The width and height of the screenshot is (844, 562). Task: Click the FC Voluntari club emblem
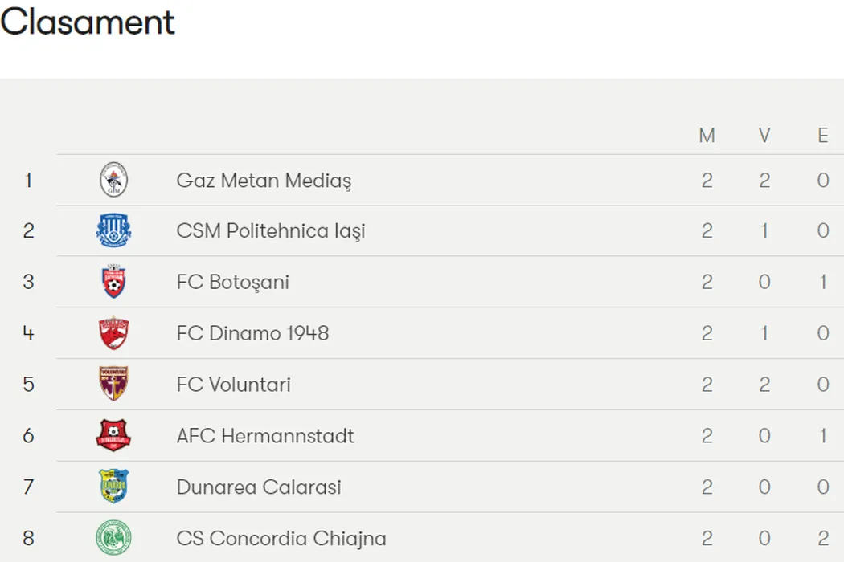[x=113, y=385]
